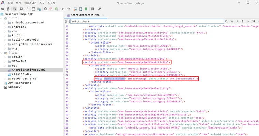Collapse the 리소스 tree node
Screen dimensions: 259x136
pos(2,53)
